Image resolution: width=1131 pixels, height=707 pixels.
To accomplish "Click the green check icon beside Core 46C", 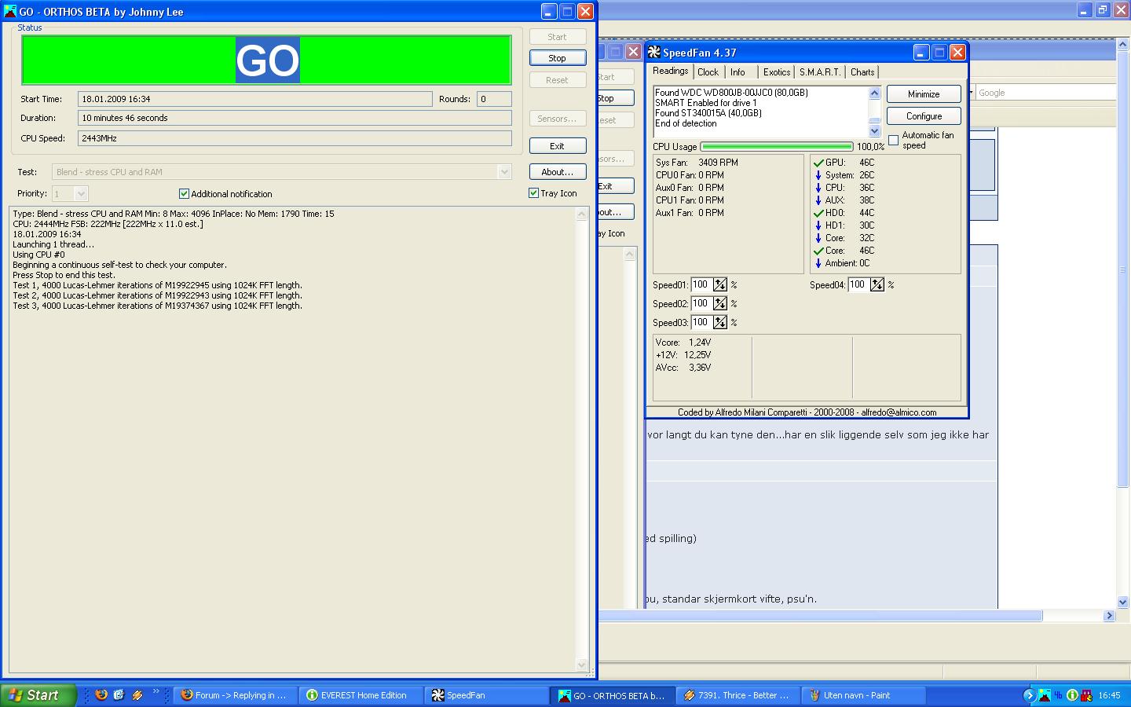I will pos(818,251).
